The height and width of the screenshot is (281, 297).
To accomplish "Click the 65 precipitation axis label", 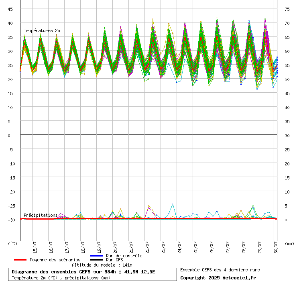I will click(287, 37).
